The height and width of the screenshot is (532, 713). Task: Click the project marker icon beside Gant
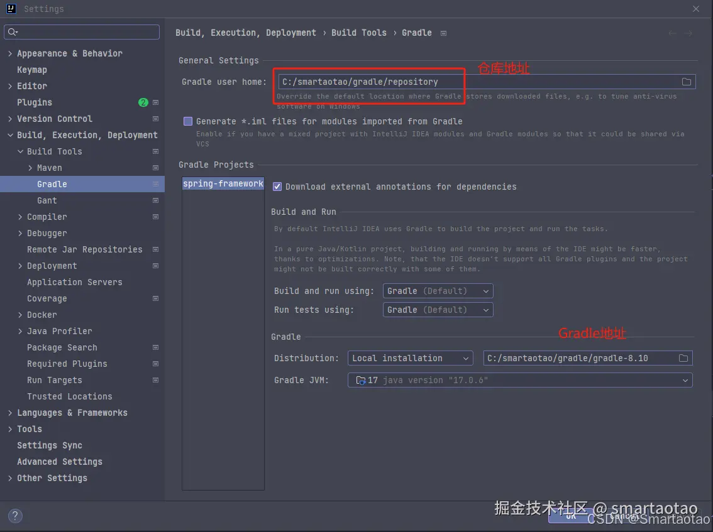[x=155, y=201]
